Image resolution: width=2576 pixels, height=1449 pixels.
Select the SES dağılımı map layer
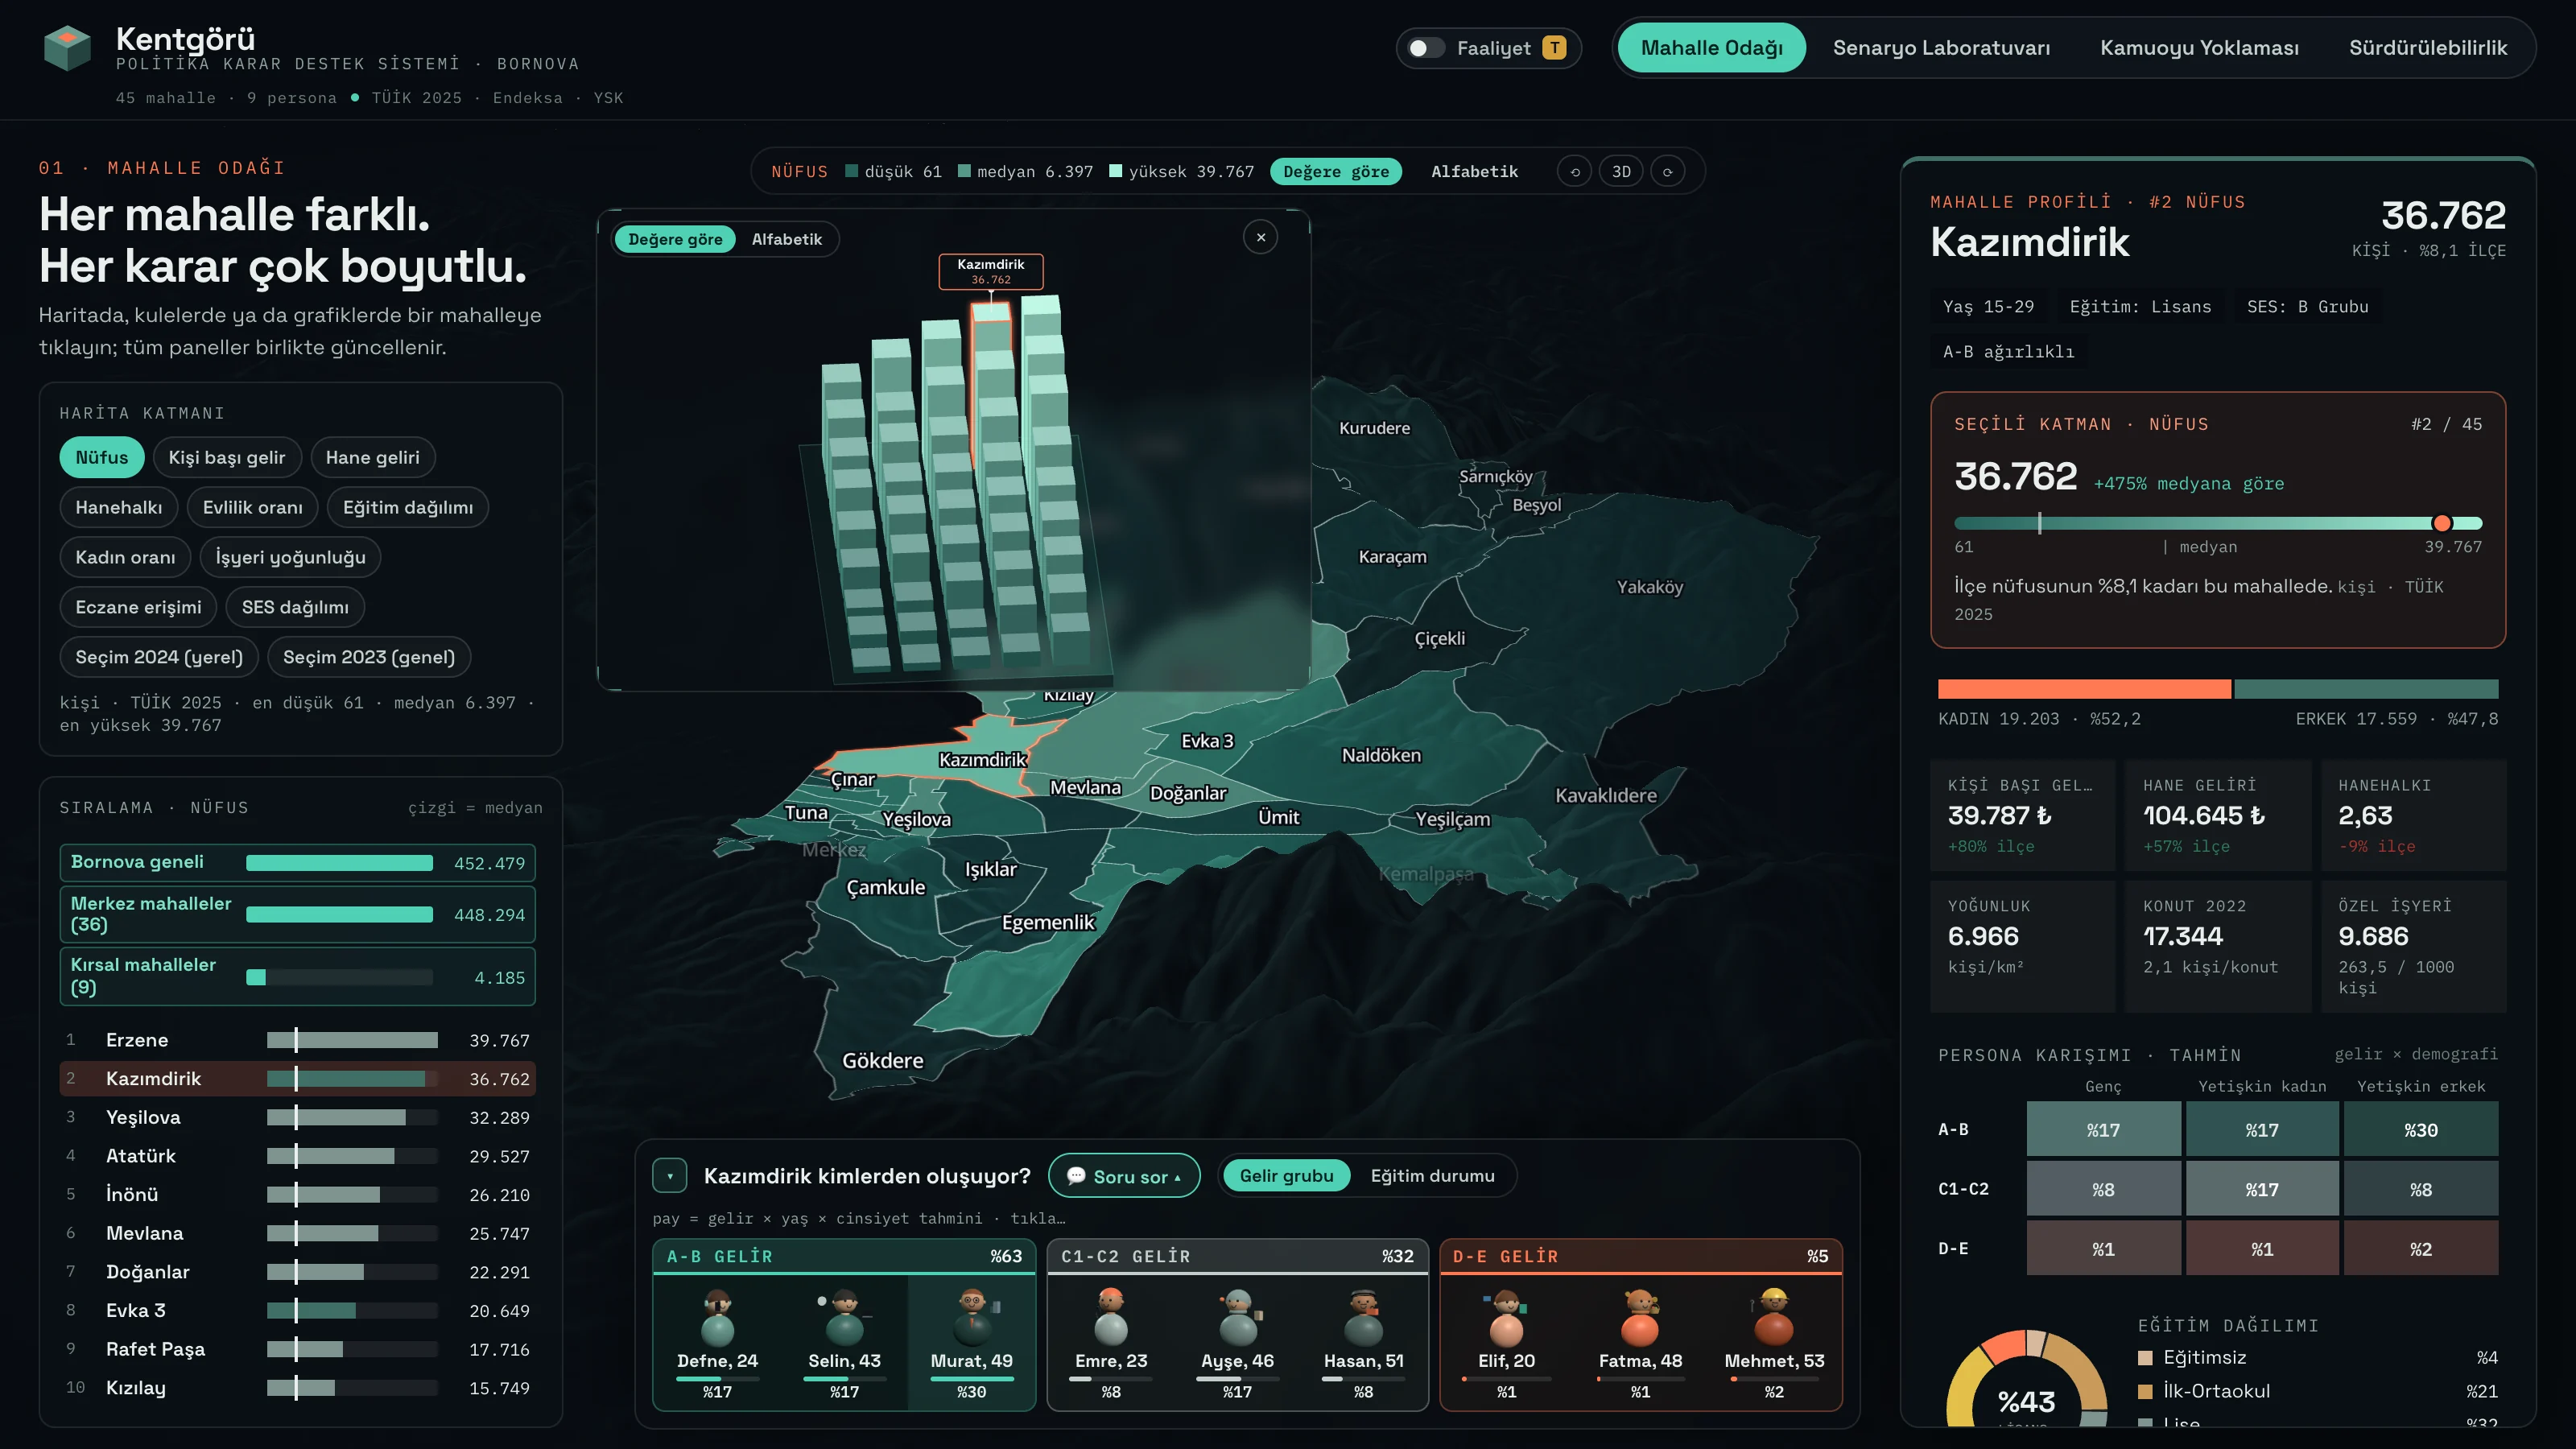coord(295,607)
